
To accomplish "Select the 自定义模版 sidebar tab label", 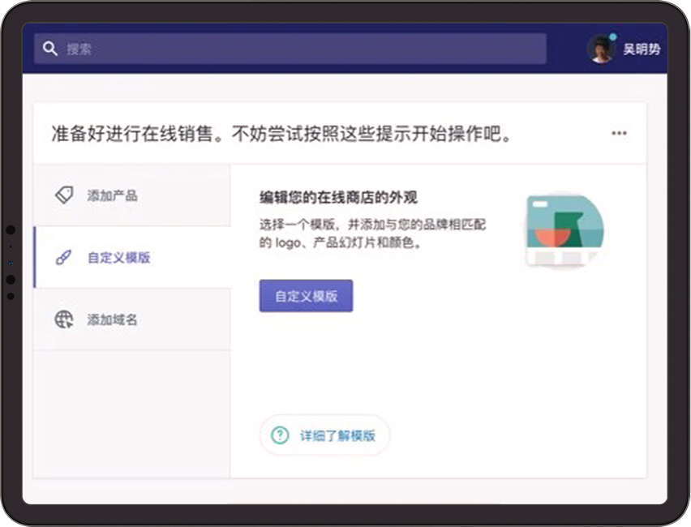I will click(x=119, y=258).
